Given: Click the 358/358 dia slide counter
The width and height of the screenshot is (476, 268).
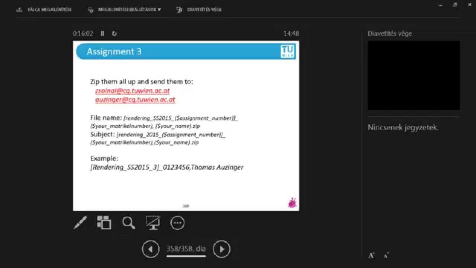Looking at the screenshot, I should (186, 249).
